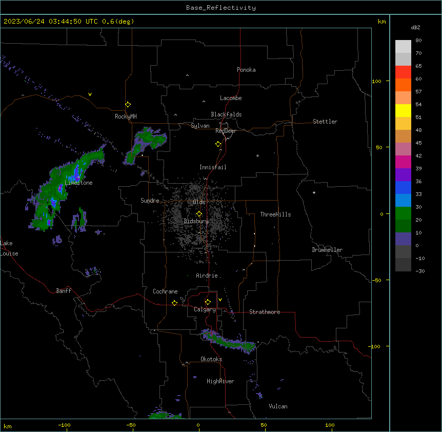This screenshot has width=442, height=432.
Task: Click the Okotoks city label
Action: pos(211,359)
